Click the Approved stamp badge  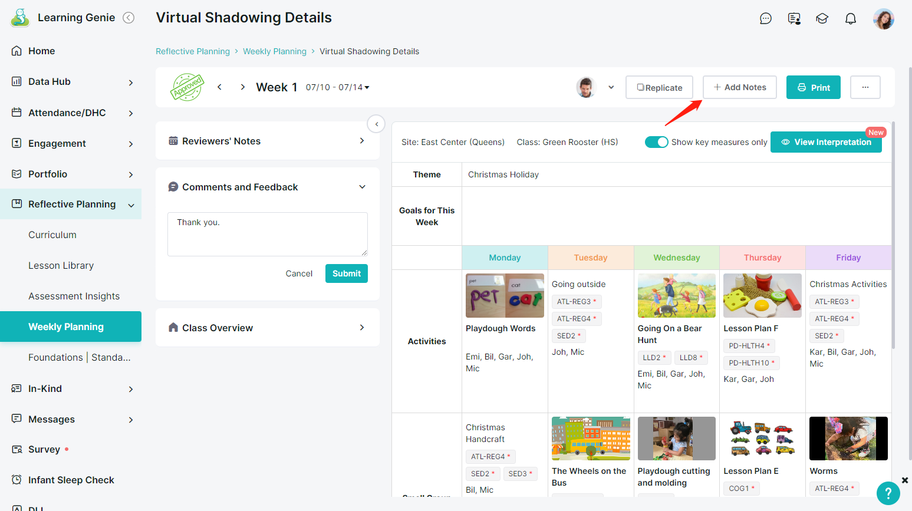point(187,87)
